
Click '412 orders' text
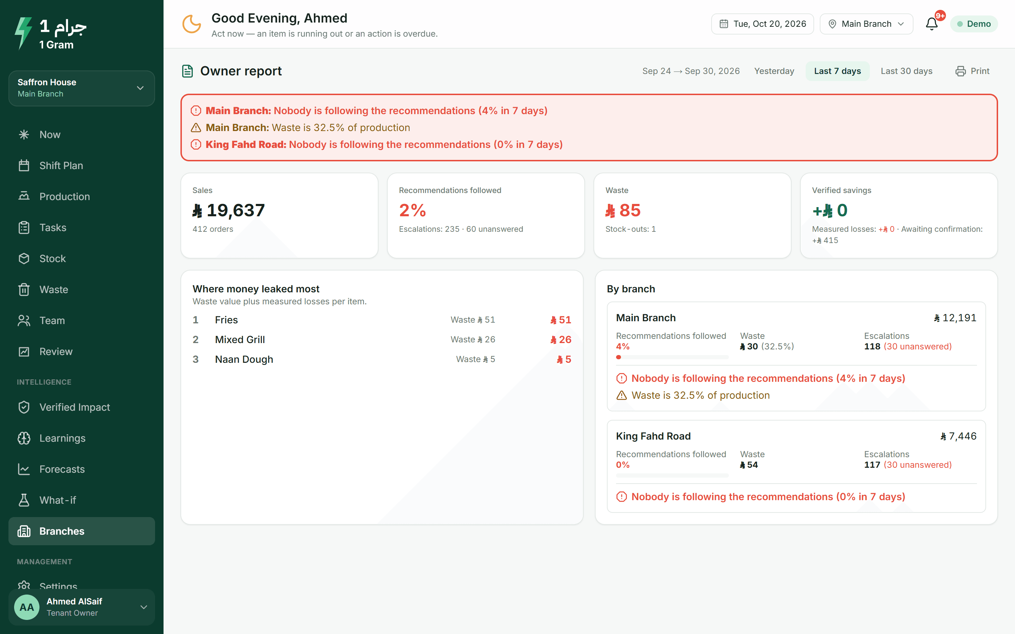pos(213,229)
